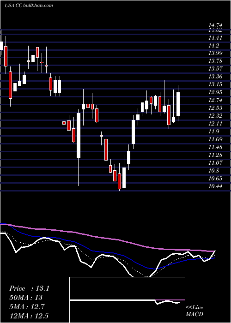Click the 14.41 price axis label
231x323 pixels.
point(216,38)
